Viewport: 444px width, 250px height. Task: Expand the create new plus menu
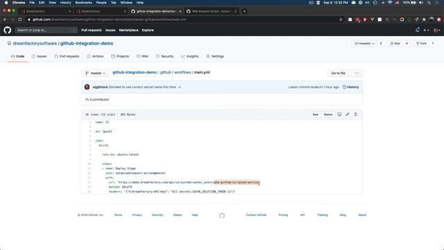coord(426,30)
